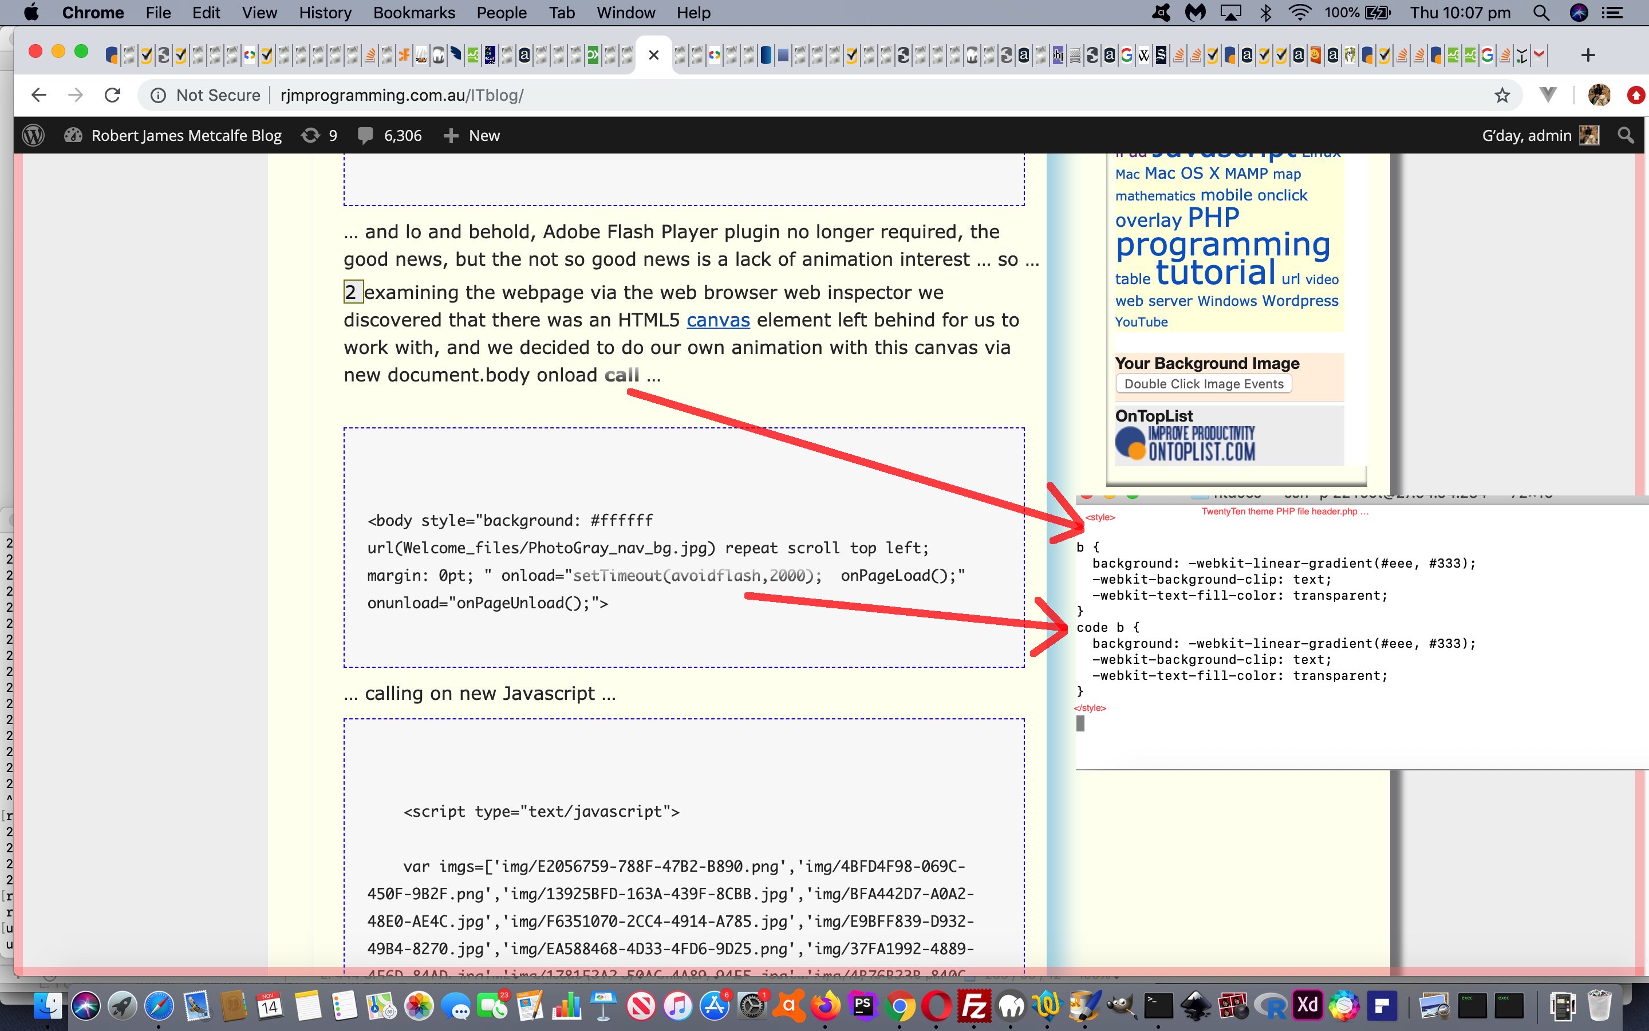Viewport: 1649px width, 1031px height.
Task: Open WordPress updates showing 9
Action: 319,136
